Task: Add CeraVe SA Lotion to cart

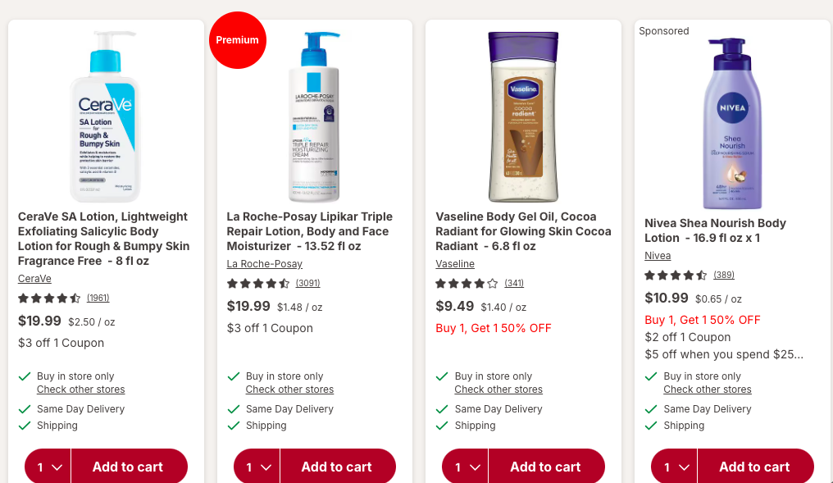Action: click(128, 467)
